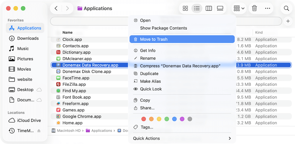Apply the orange color tag
The image size is (295, 144).
coord(151,119)
